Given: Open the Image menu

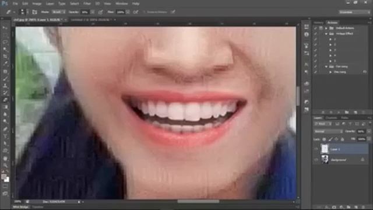Looking at the screenshot, I should 37,3.
